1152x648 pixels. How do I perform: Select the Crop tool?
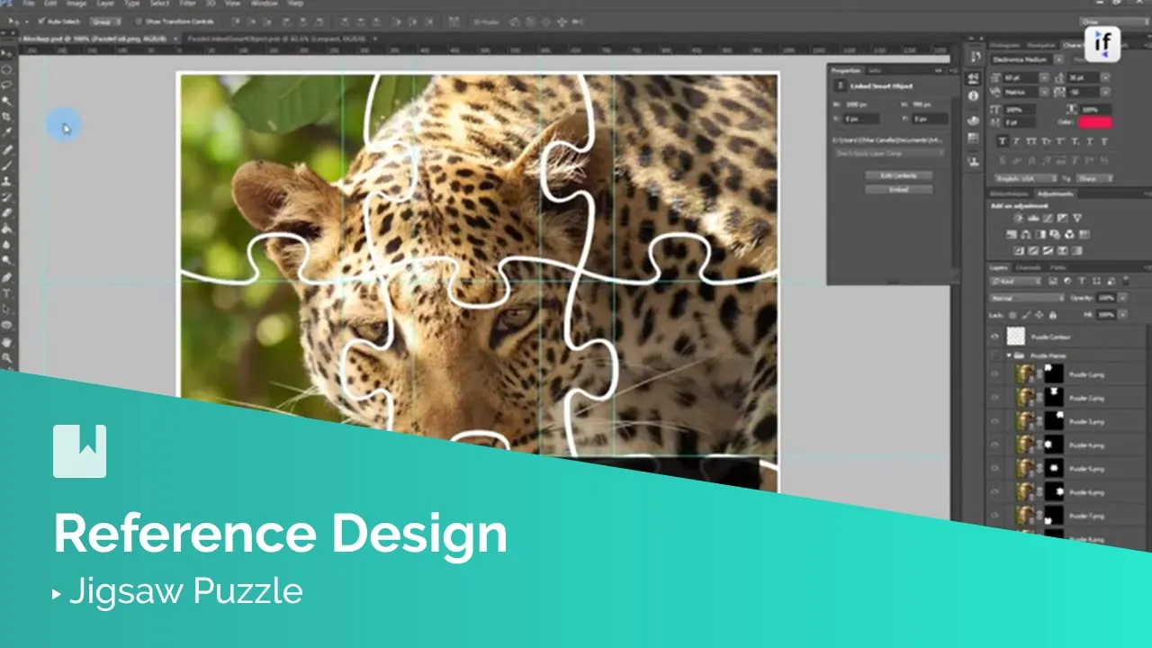(7, 117)
